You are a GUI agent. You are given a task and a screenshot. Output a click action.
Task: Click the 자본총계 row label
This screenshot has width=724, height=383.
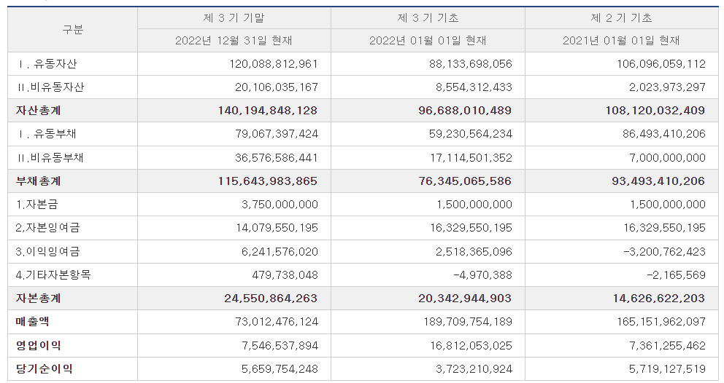pyautogui.click(x=39, y=299)
